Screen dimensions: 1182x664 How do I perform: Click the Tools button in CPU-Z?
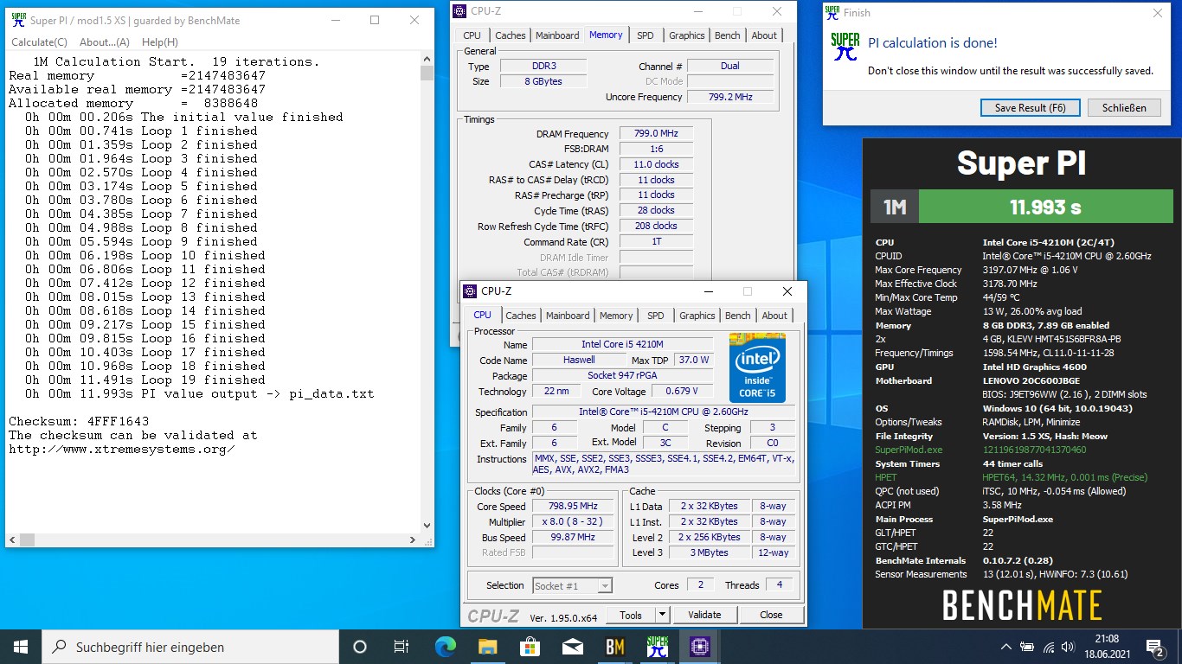tap(631, 615)
